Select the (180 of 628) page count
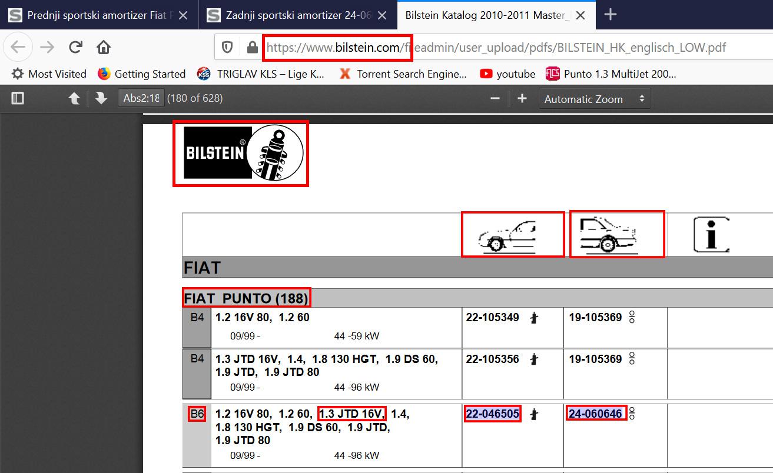 tap(195, 98)
